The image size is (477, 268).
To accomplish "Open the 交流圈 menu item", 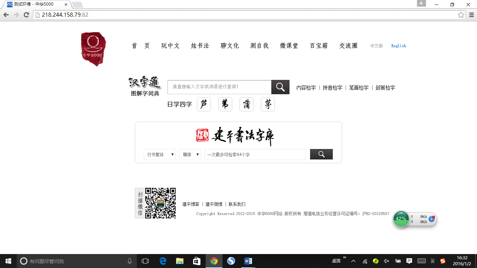I will click(348, 46).
